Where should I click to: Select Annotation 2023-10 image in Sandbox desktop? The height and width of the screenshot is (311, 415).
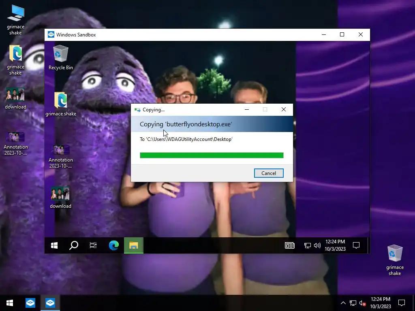point(61,157)
